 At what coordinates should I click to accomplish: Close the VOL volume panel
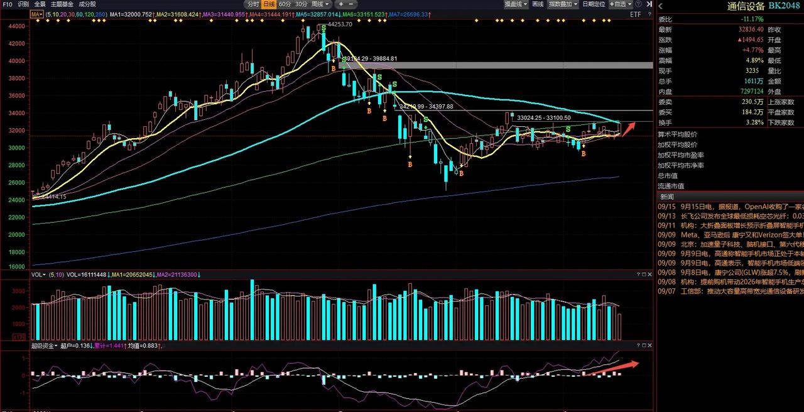point(649,274)
